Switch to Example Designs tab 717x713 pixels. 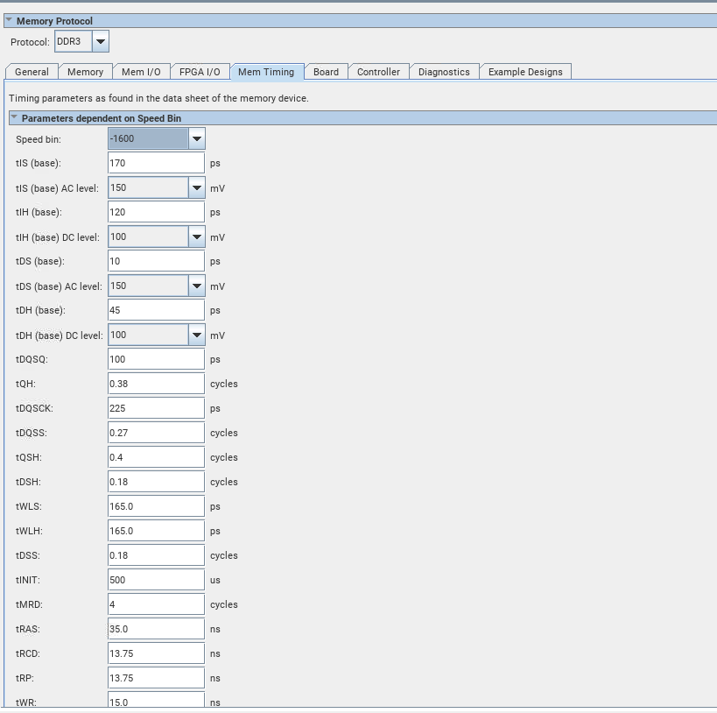(x=525, y=72)
